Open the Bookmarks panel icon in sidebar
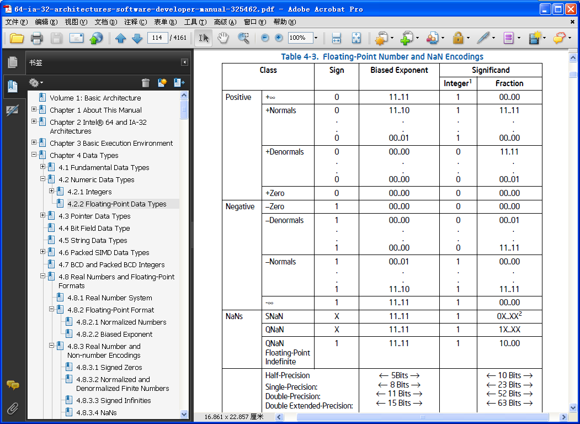580x424 pixels. (13, 86)
